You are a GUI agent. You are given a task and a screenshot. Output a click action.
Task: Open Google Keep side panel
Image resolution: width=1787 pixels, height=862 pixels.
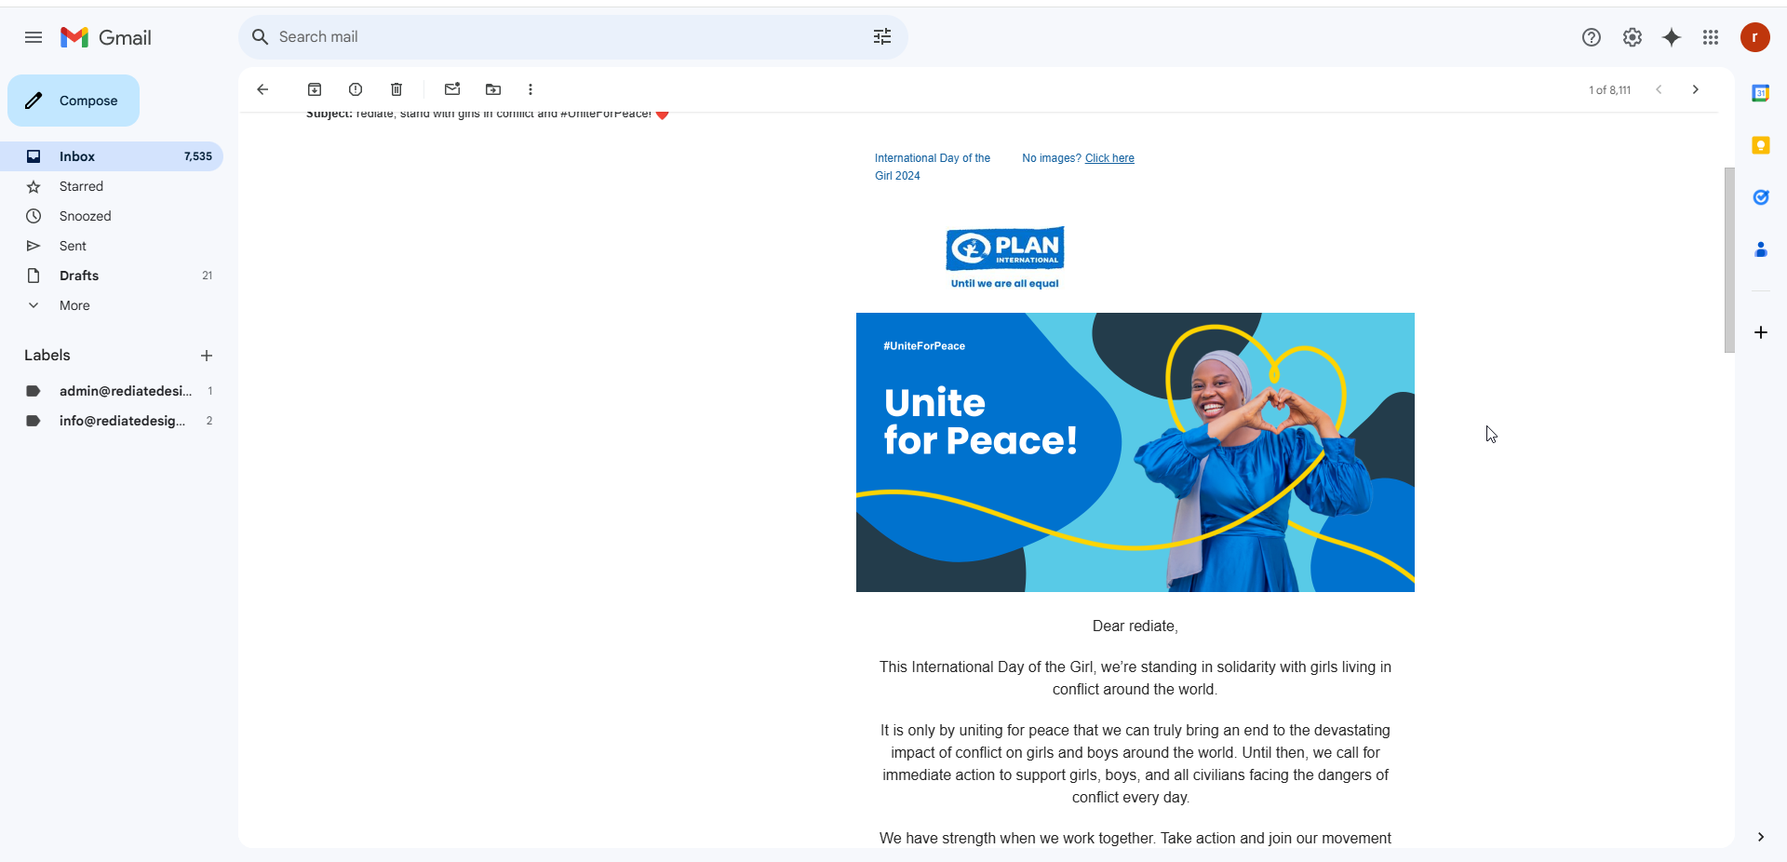[1760, 145]
